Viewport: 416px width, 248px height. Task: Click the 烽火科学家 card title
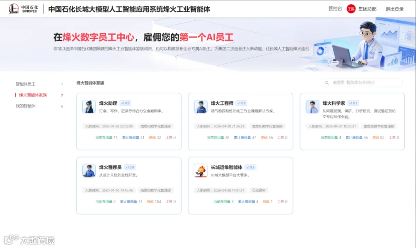pyautogui.click(x=334, y=103)
